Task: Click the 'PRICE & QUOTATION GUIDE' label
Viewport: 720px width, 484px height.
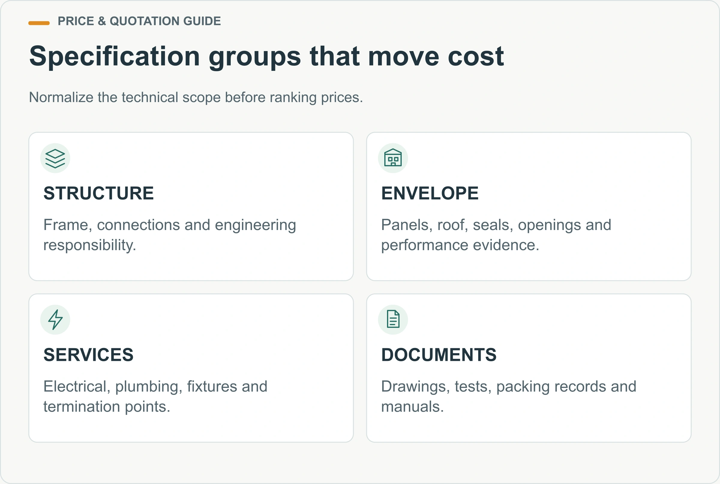Action: pyautogui.click(x=139, y=21)
